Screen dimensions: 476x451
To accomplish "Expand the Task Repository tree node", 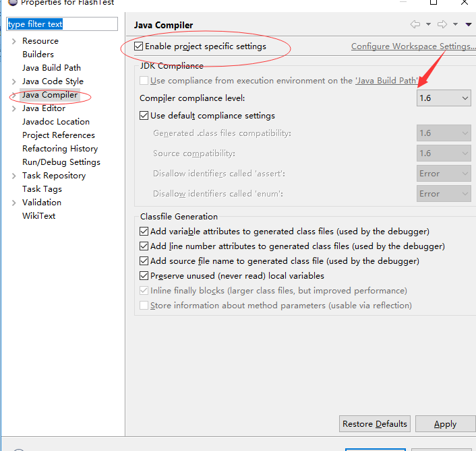I will click(x=14, y=176).
